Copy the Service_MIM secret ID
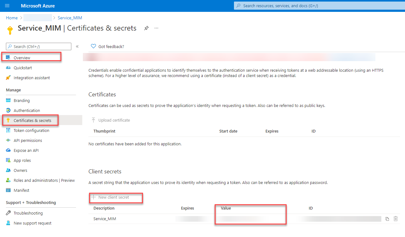The height and width of the screenshot is (237, 405). (387, 219)
